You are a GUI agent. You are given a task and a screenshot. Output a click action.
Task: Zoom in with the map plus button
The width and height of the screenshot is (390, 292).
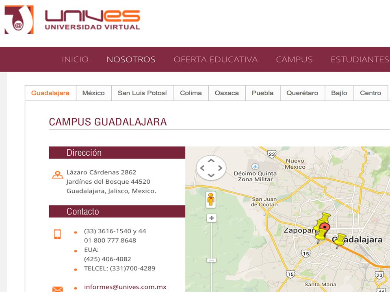click(x=212, y=218)
